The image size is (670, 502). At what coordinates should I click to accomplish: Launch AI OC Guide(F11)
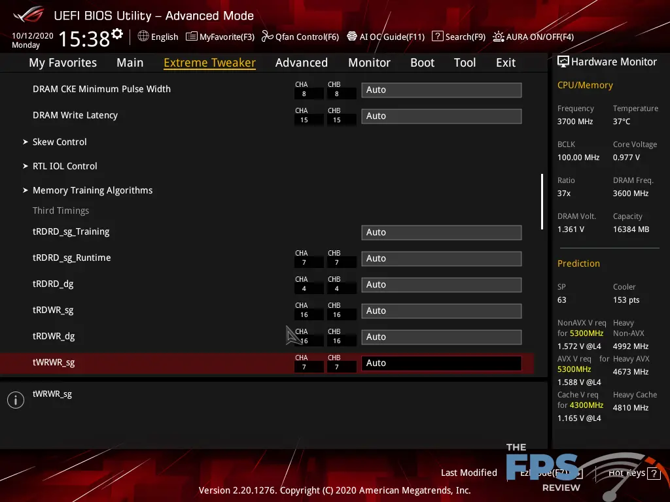click(393, 37)
